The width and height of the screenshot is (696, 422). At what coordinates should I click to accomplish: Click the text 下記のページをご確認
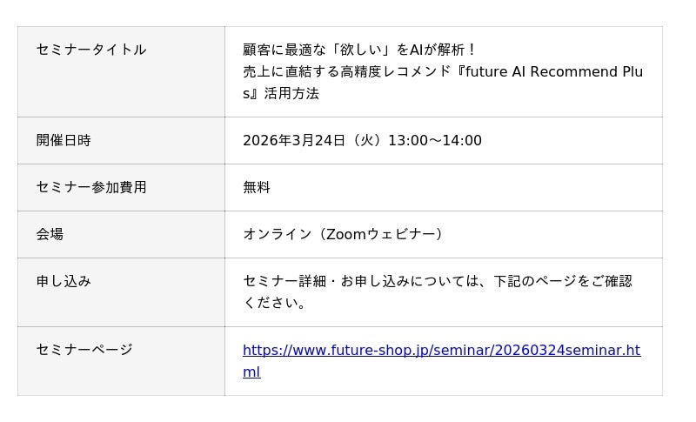[563, 281]
